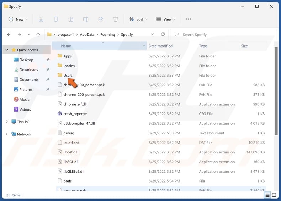Open the New item dropdown
Image resolution: width=281 pixels, height=201 pixels.
pyautogui.click(x=18, y=19)
